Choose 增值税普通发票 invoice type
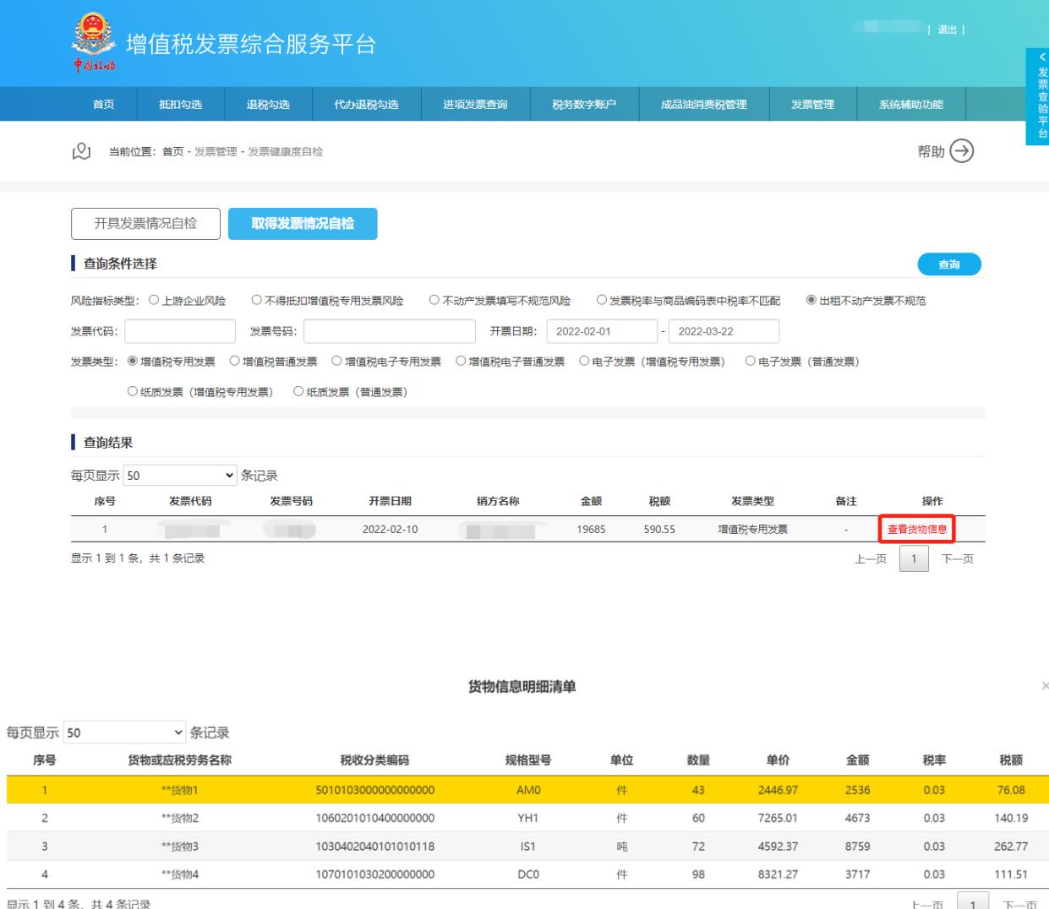The width and height of the screenshot is (1049, 909). 235,362
